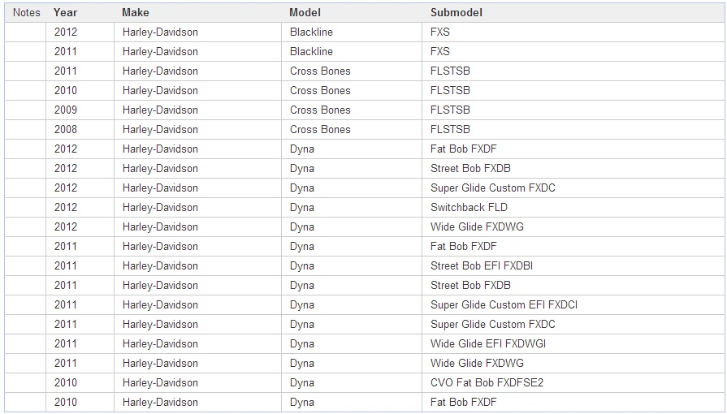Click the 2011 Blackline model cell

click(352, 51)
